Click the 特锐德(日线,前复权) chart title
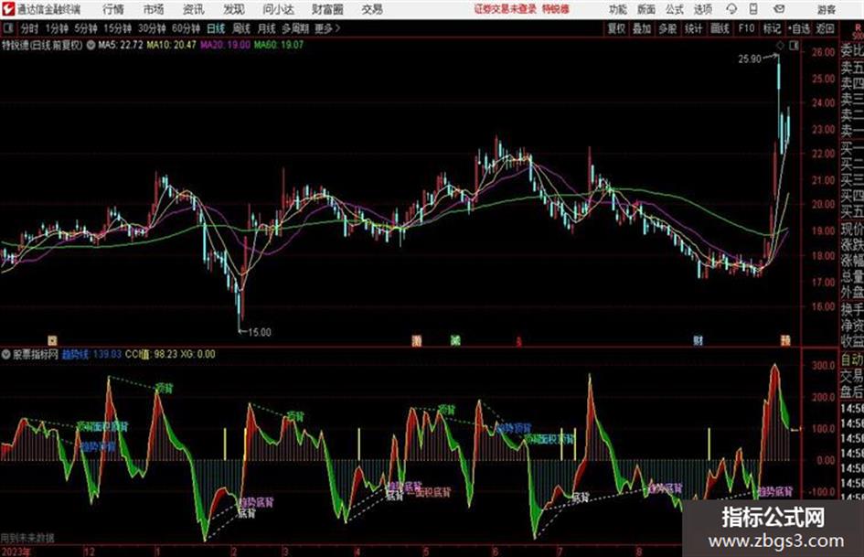Viewport: 864px width, 557px height. click(x=42, y=45)
